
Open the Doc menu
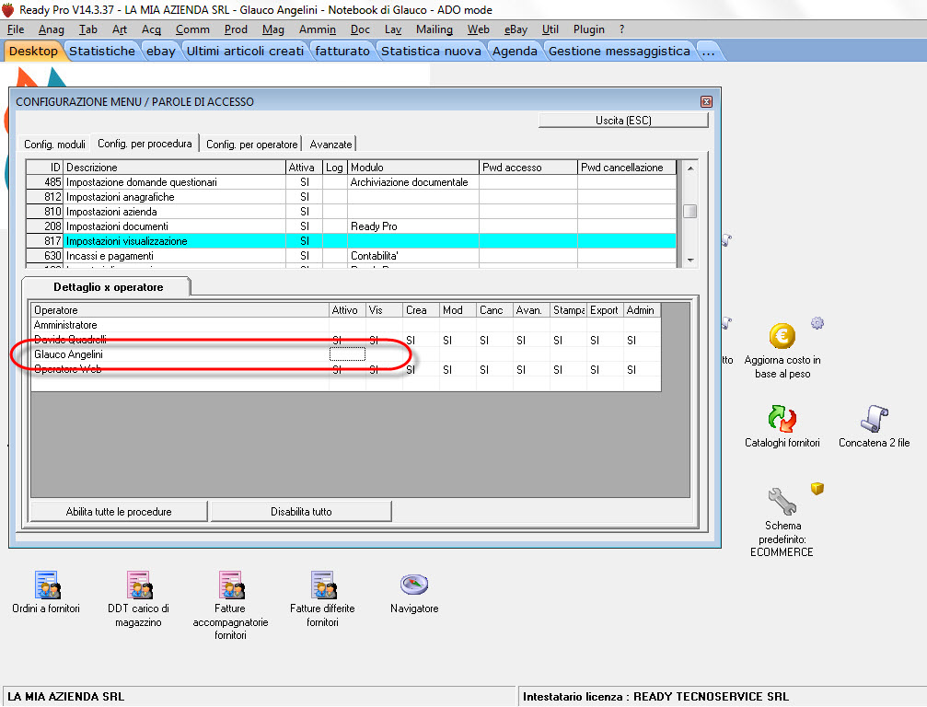[360, 29]
